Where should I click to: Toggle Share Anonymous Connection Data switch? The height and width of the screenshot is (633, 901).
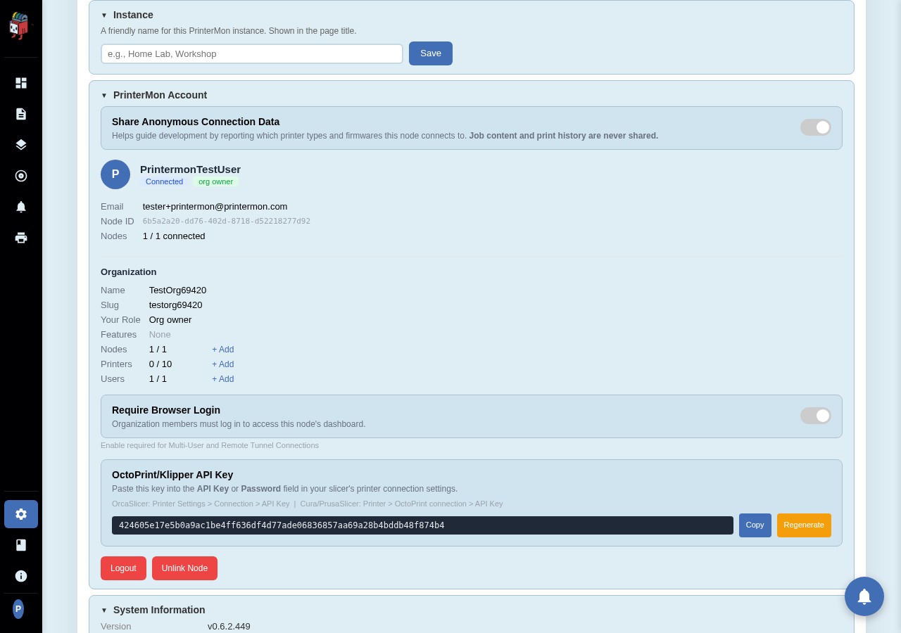[816, 127]
